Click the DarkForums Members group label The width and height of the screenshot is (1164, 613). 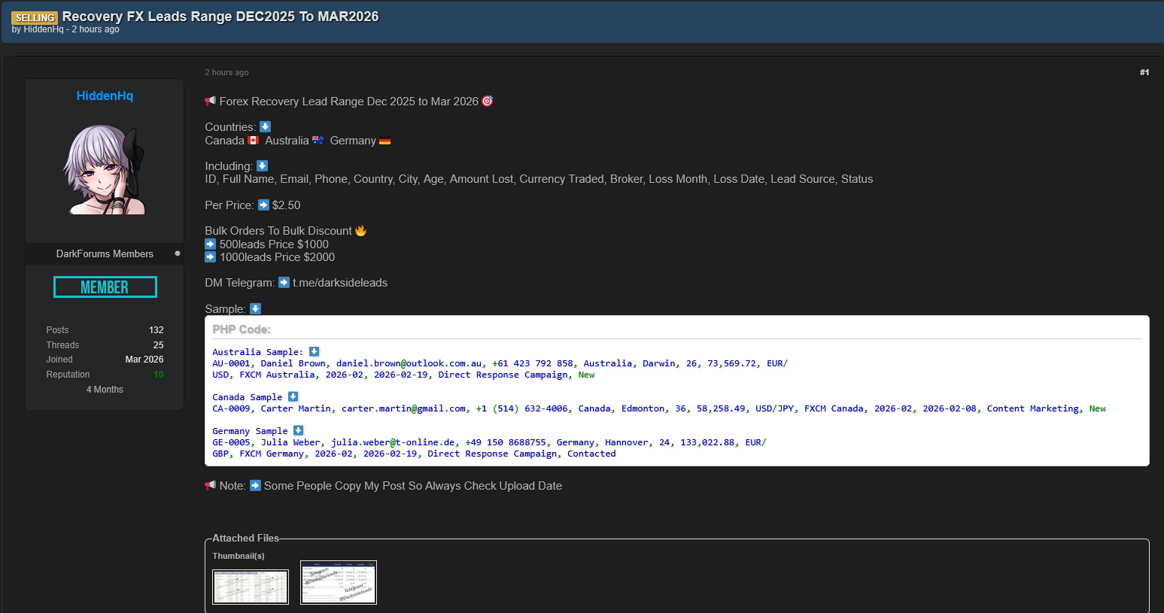105,254
